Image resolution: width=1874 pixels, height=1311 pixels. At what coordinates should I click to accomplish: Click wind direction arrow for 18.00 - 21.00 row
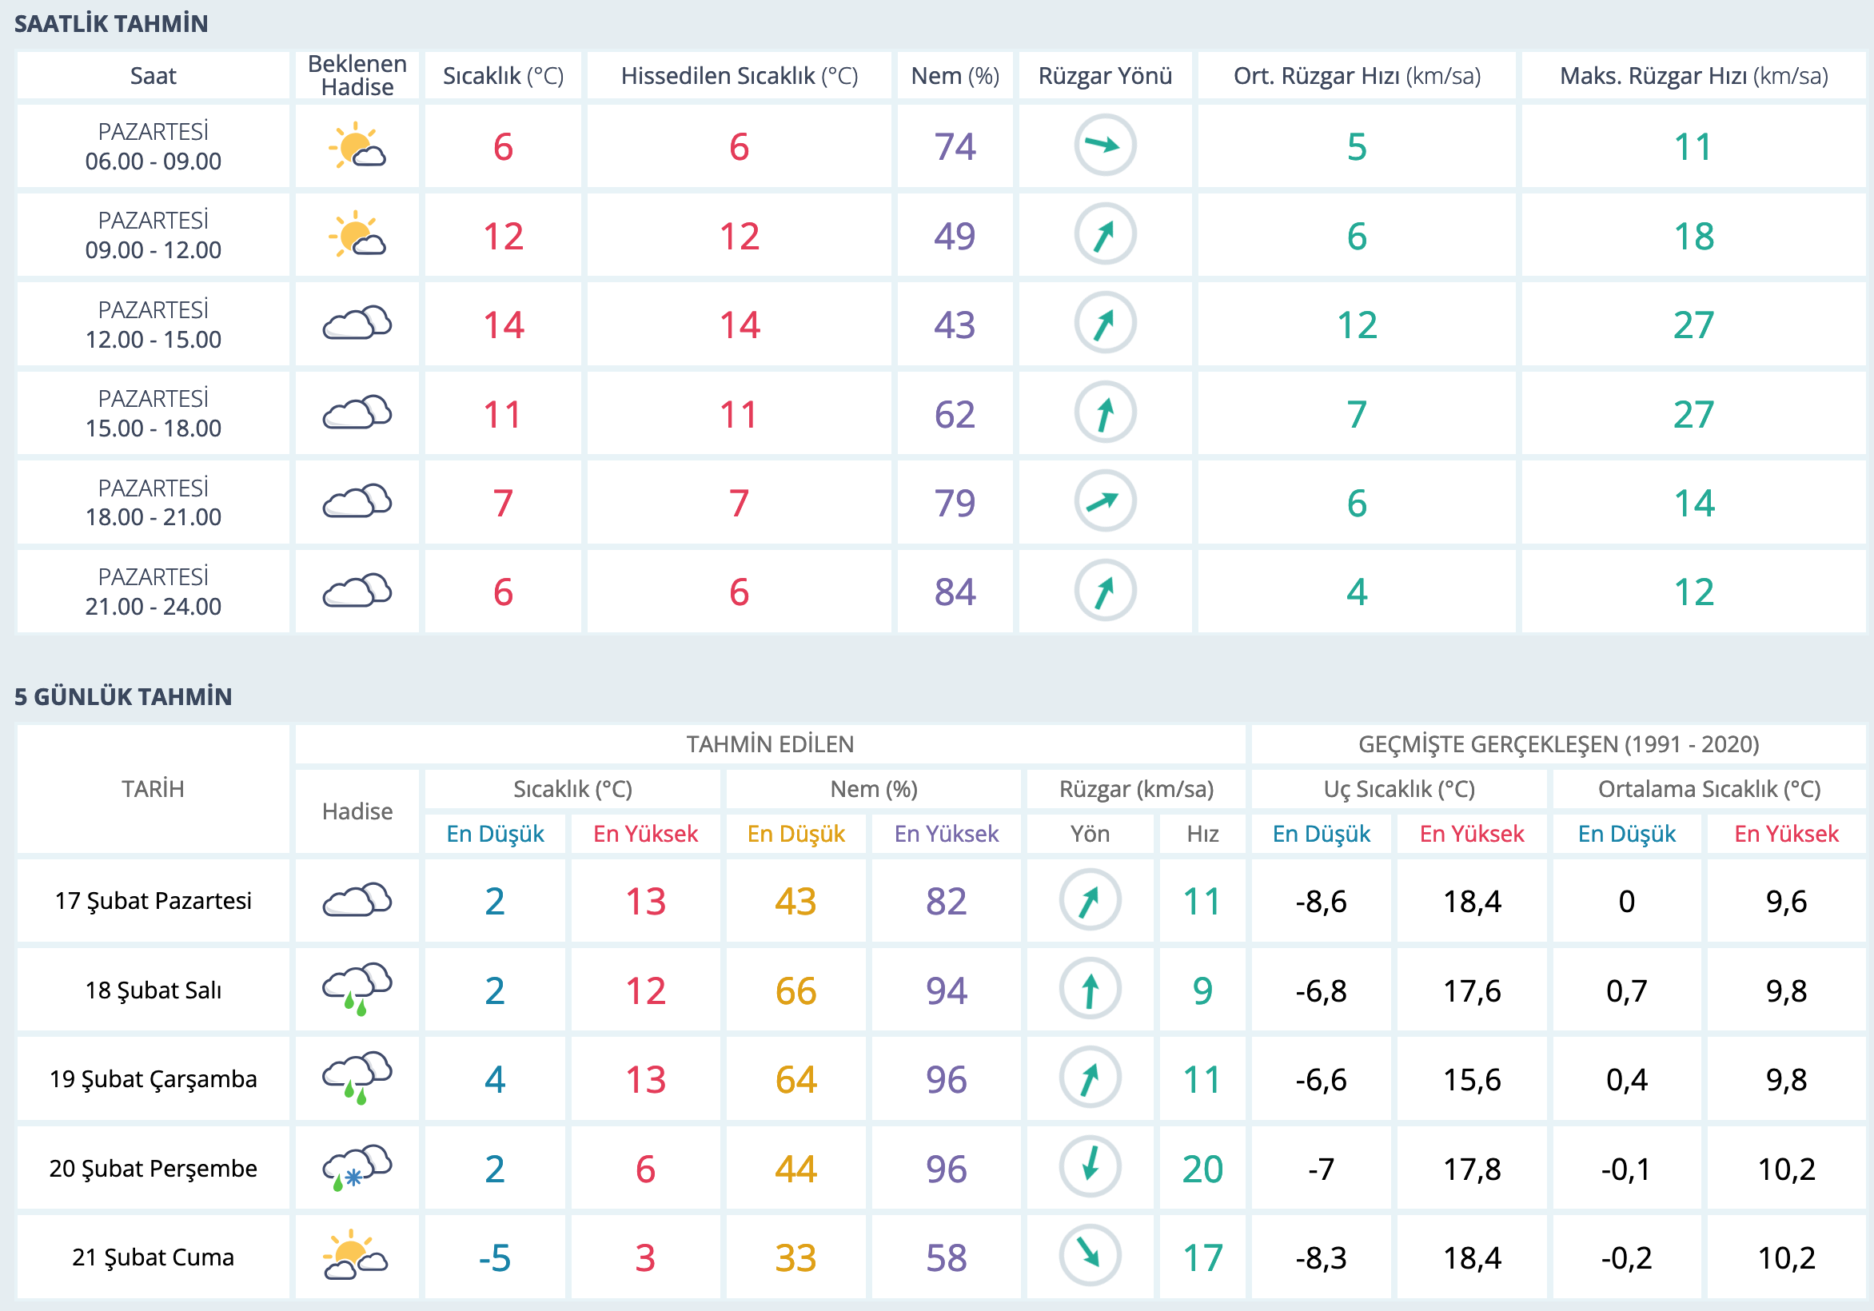[x=1104, y=501]
